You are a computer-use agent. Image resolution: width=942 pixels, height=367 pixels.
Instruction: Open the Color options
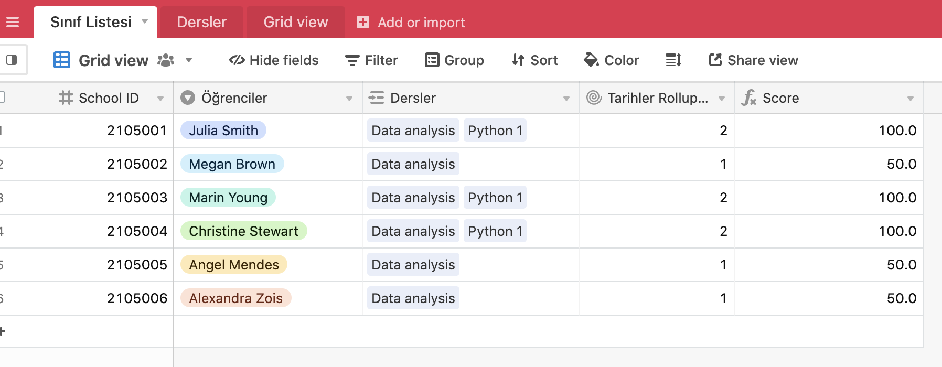[x=612, y=60]
